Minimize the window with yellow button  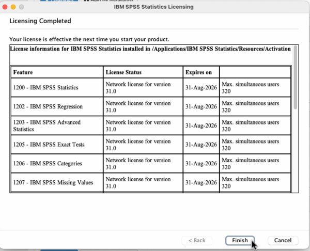13,7
